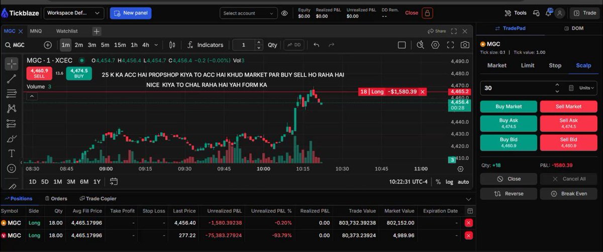Toggle auto scale on chart
The height and width of the screenshot is (252, 603).
tap(463, 182)
